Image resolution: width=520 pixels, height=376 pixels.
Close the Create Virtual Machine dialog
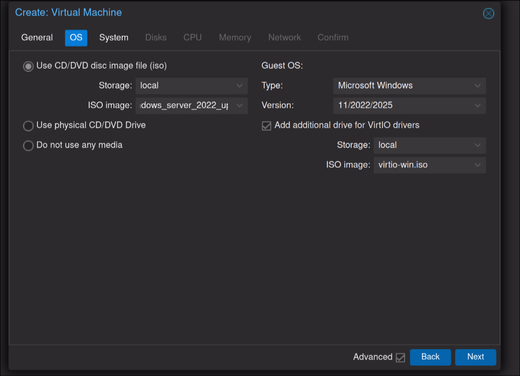pyautogui.click(x=488, y=14)
